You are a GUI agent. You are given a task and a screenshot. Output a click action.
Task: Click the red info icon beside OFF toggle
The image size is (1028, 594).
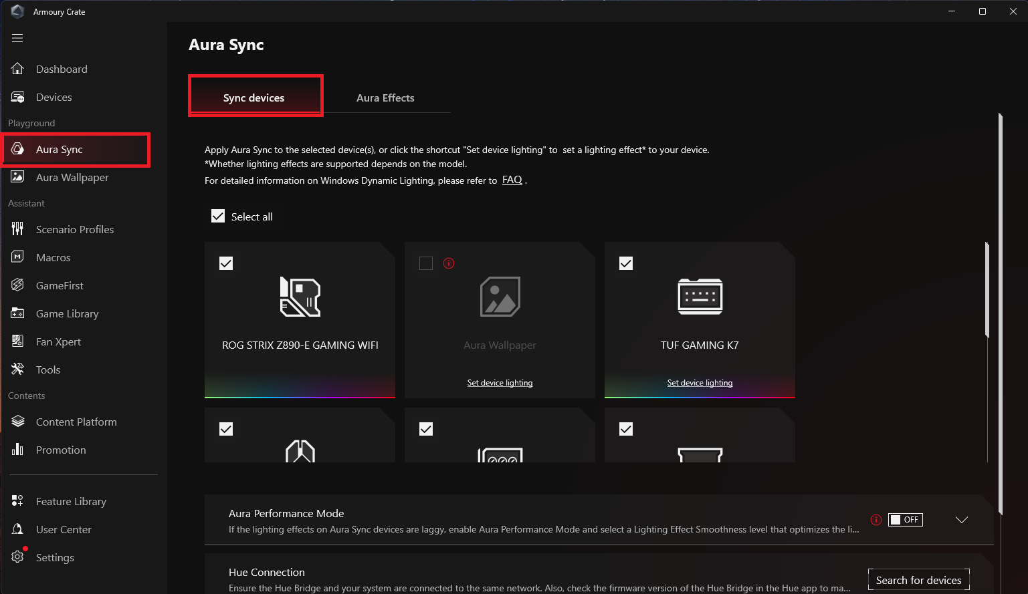(876, 520)
